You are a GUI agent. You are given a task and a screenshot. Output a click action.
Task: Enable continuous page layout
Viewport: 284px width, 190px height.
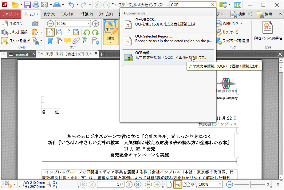click(178, 184)
